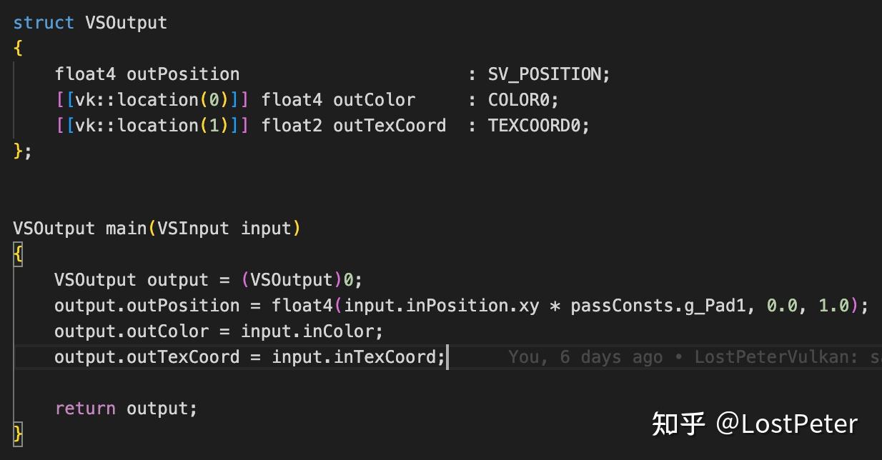Click the opening brace of the main function
The image size is (882, 460).
(x=18, y=254)
